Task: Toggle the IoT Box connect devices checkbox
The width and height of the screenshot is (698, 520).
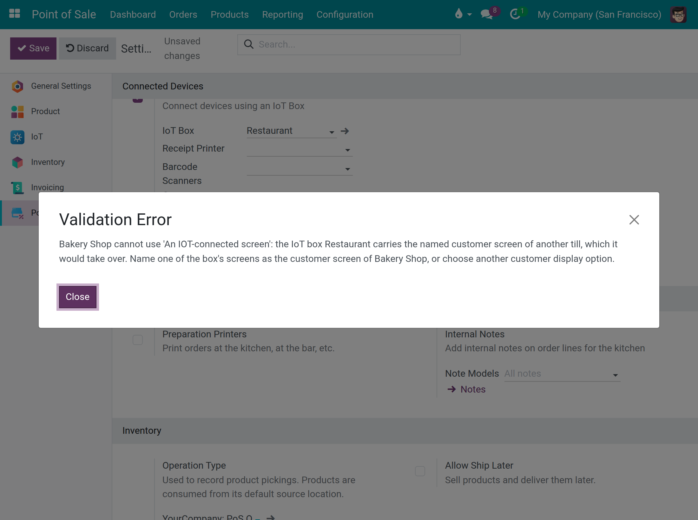Action: tap(138, 100)
